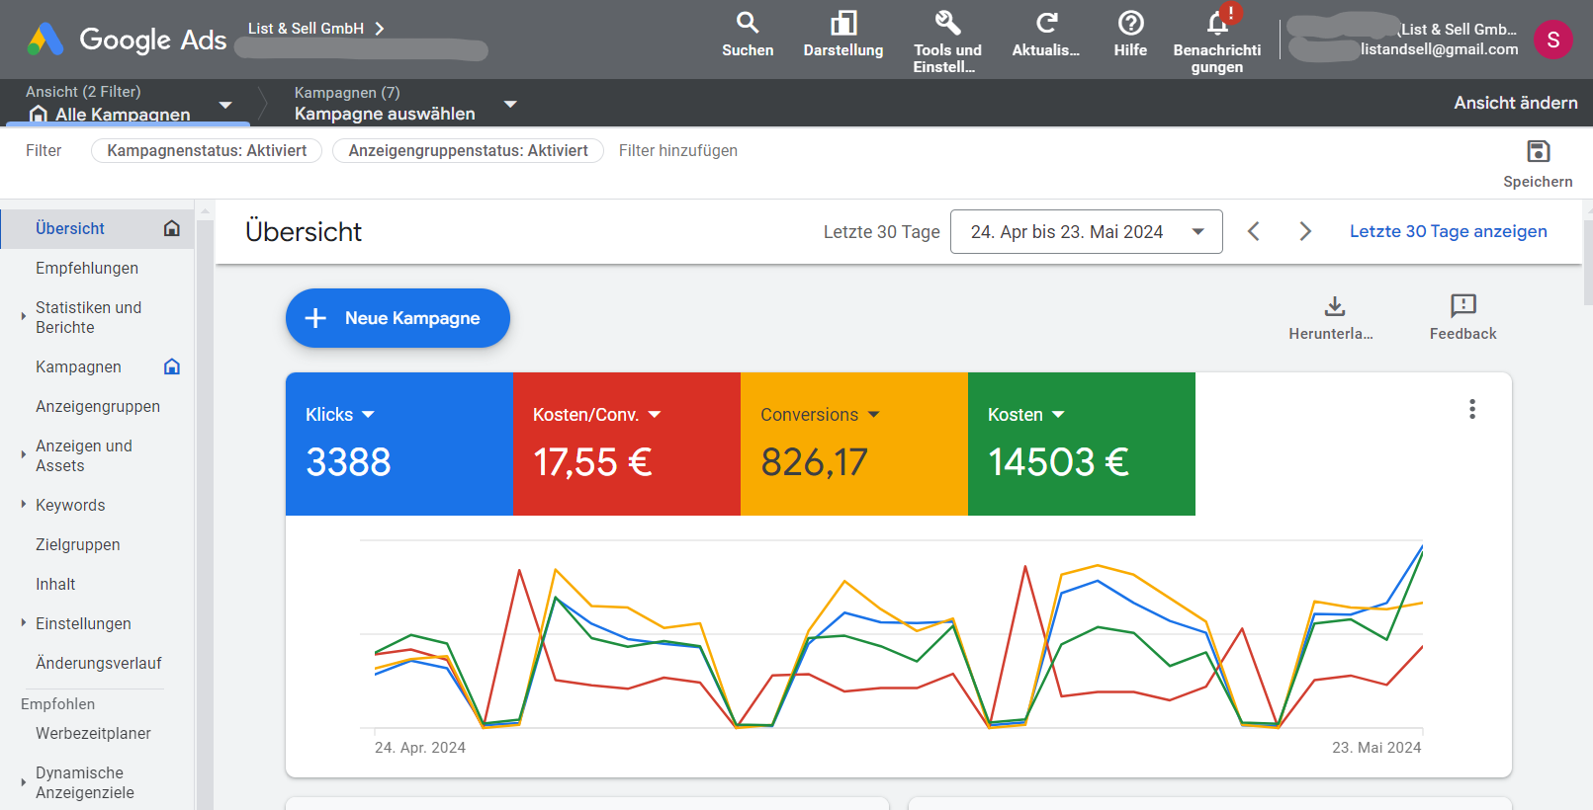This screenshot has height=810, width=1593.
Task: Select the red Kosten/Conv. scorecard tile
Action: point(627,444)
